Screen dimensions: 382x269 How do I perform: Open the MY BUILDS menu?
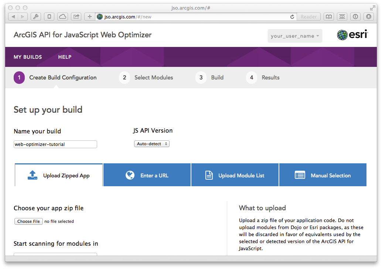click(x=28, y=57)
